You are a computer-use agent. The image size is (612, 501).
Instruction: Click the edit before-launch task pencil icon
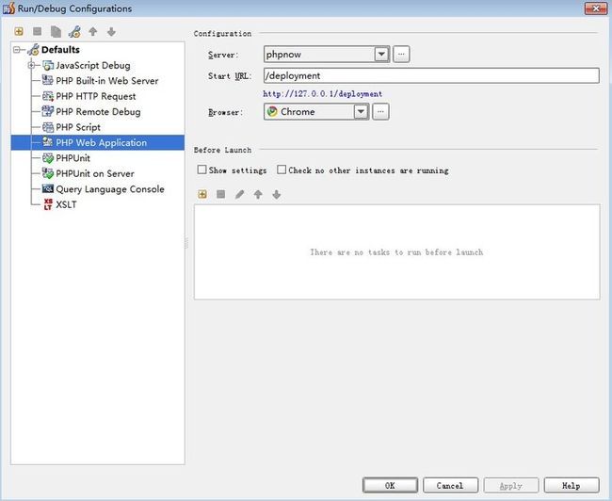tap(239, 194)
